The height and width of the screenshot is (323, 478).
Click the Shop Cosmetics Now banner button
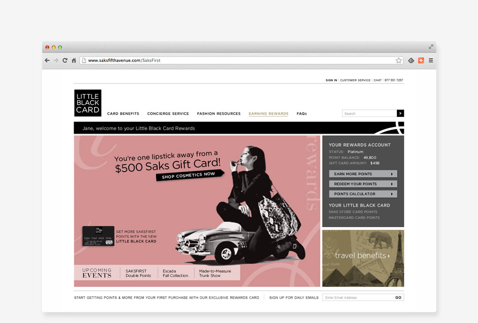point(190,176)
